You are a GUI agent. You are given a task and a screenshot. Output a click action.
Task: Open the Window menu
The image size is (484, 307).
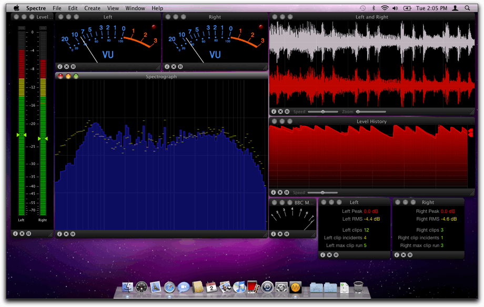pyautogui.click(x=135, y=8)
